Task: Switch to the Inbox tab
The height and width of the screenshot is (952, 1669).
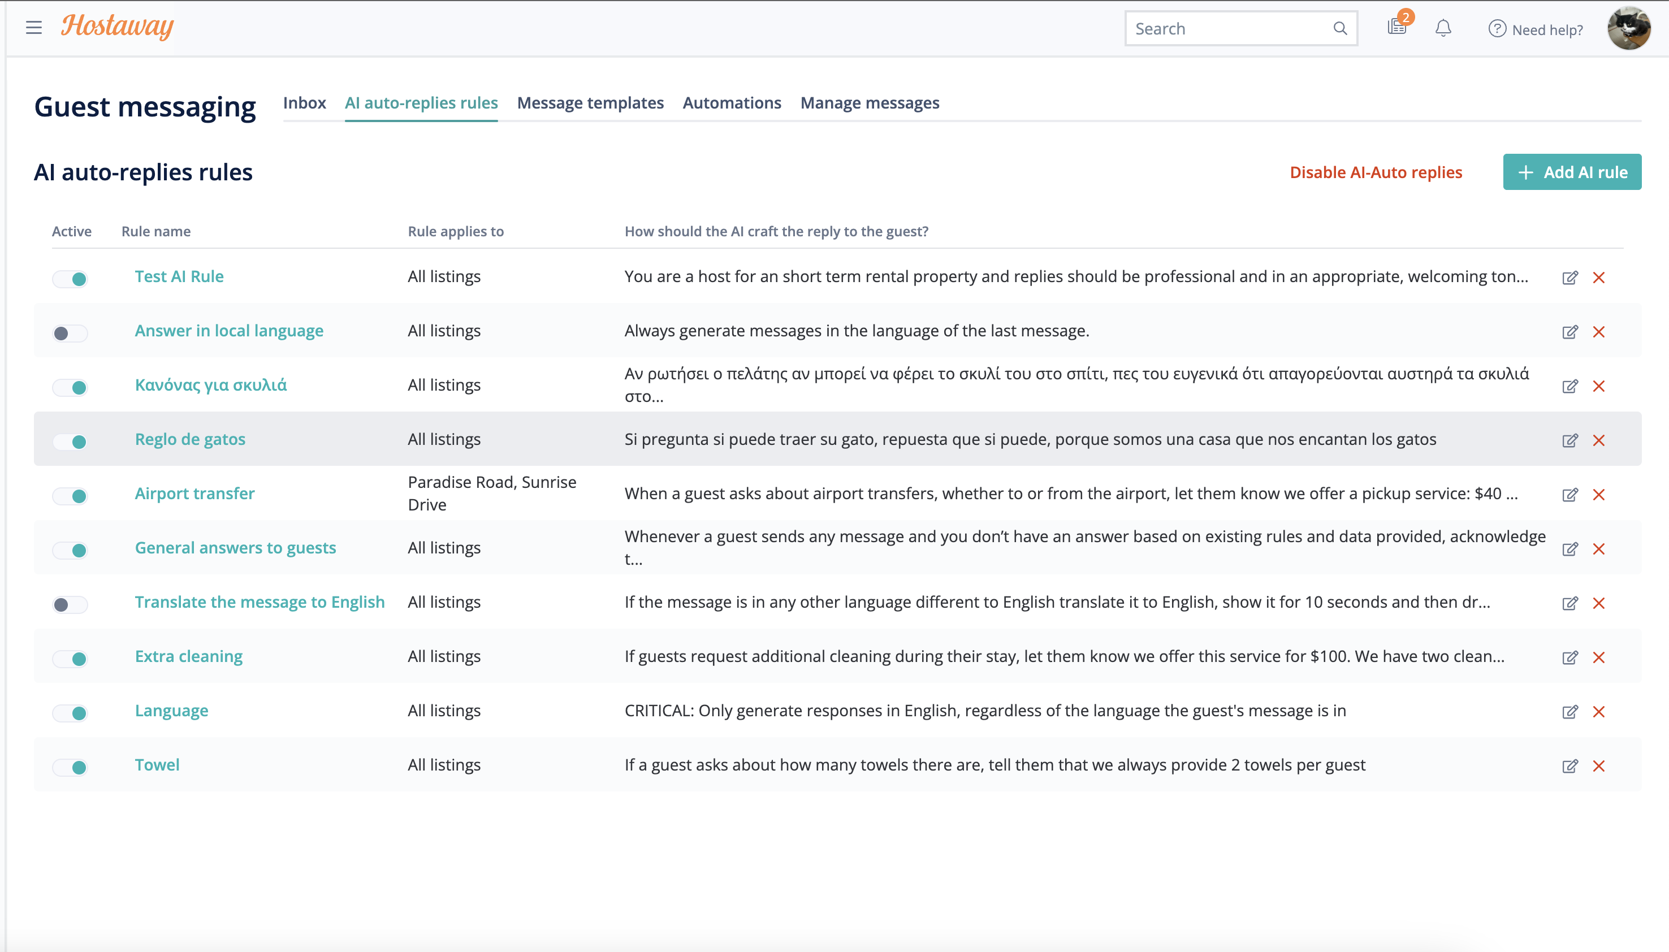Action: pos(304,103)
